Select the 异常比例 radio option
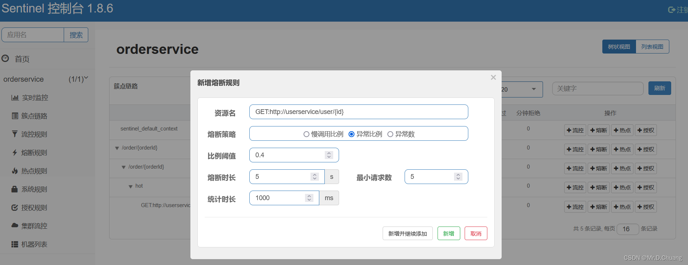This screenshot has height=265, width=688. 352,134
